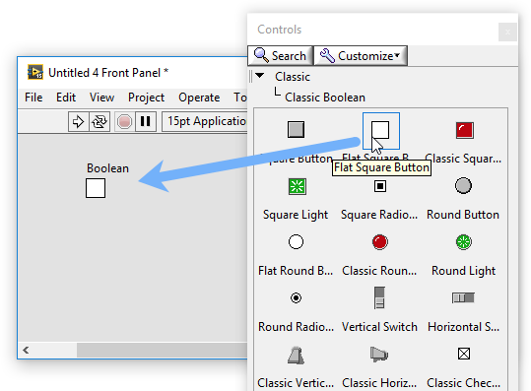Choose the Classic Square red button icon
The width and height of the screenshot is (531, 391).
(465, 130)
